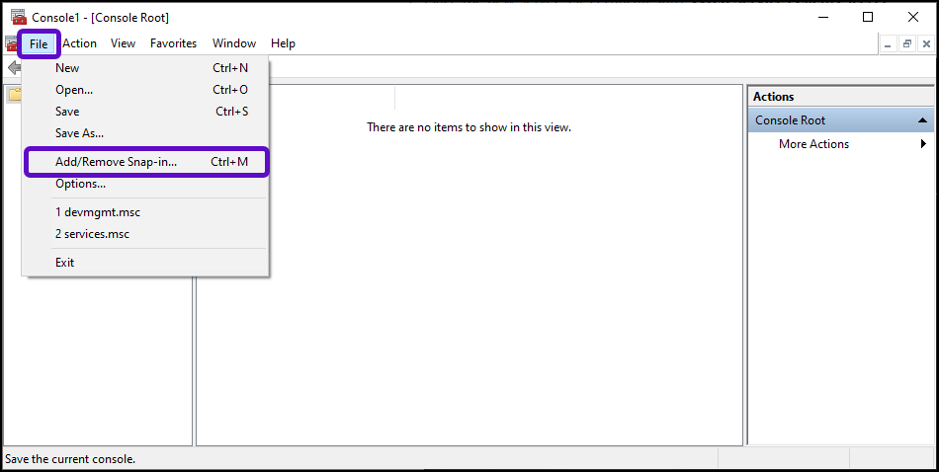Expand the More Actions submenu arrow
The width and height of the screenshot is (939, 472).
tap(923, 144)
